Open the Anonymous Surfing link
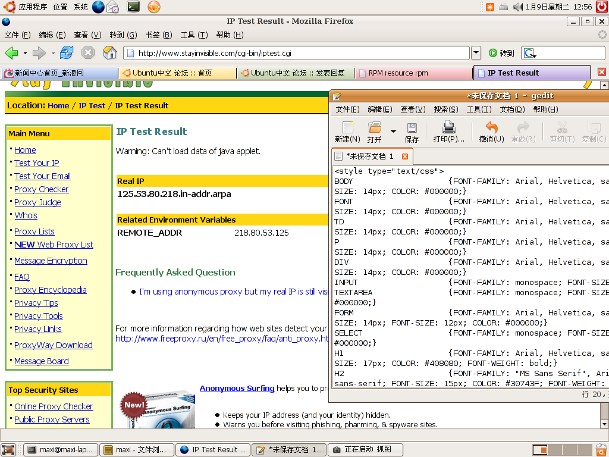Screen dimensions: 609x457 tap(237, 388)
